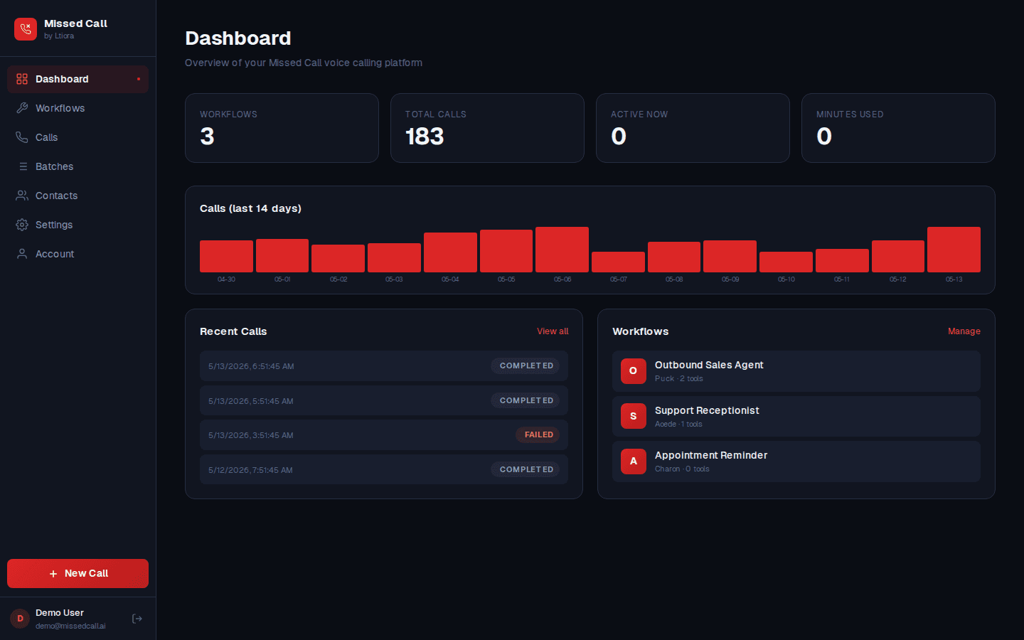Open the Dashboard menu item
The height and width of the screenshot is (640, 1024).
pos(78,79)
